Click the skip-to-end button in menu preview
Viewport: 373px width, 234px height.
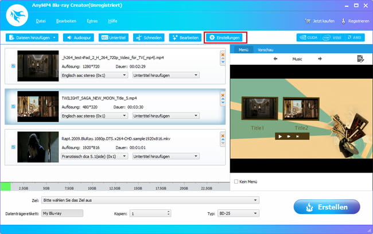click(298, 136)
